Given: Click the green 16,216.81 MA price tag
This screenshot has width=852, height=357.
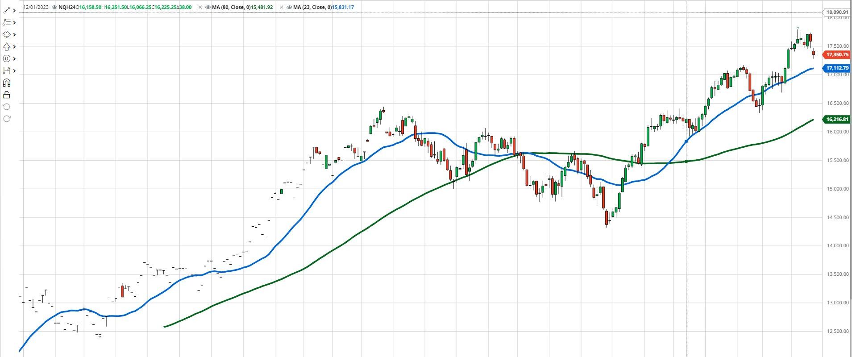Looking at the screenshot, I should coord(836,119).
